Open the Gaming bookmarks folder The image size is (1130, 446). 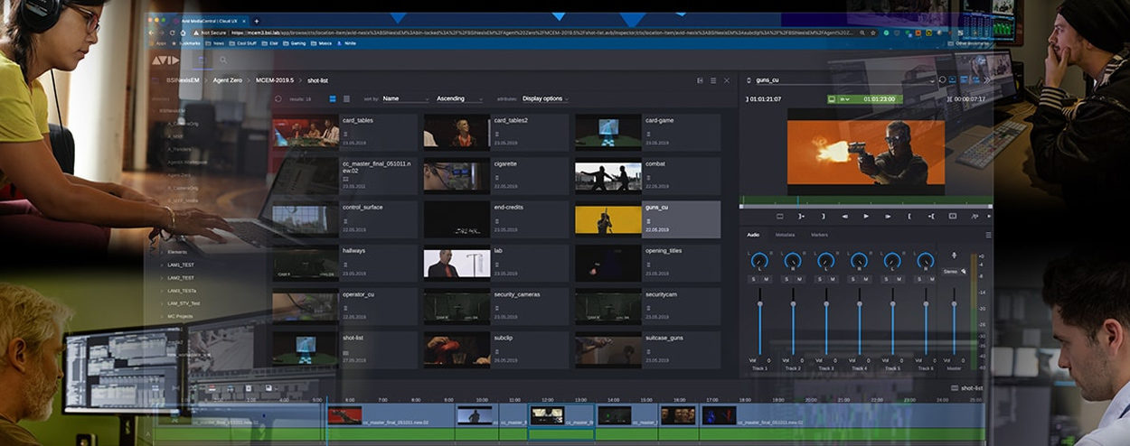pos(295,42)
